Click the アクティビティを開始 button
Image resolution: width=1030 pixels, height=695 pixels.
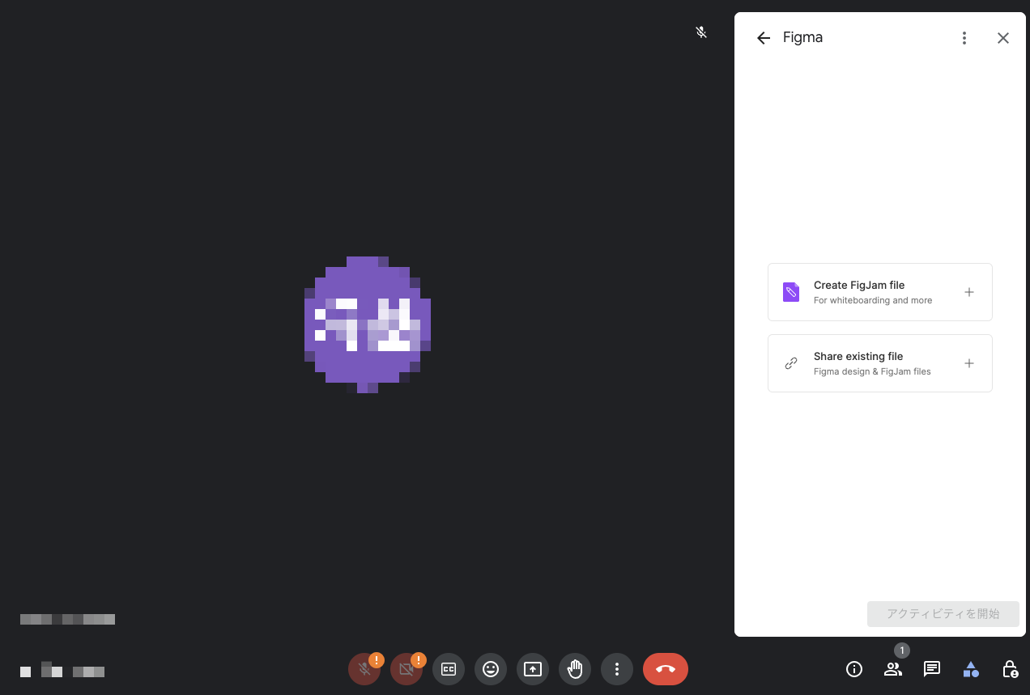coord(943,614)
